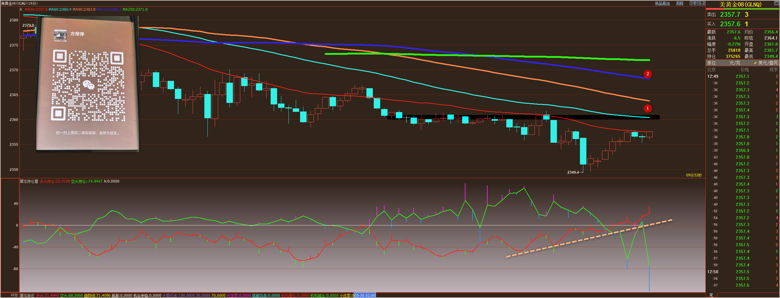Select the 美元/盎司 unit option
Viewport: 780px width, 298px height.
pos(767,63)
